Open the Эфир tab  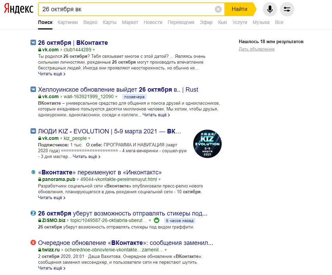point(206,23)
